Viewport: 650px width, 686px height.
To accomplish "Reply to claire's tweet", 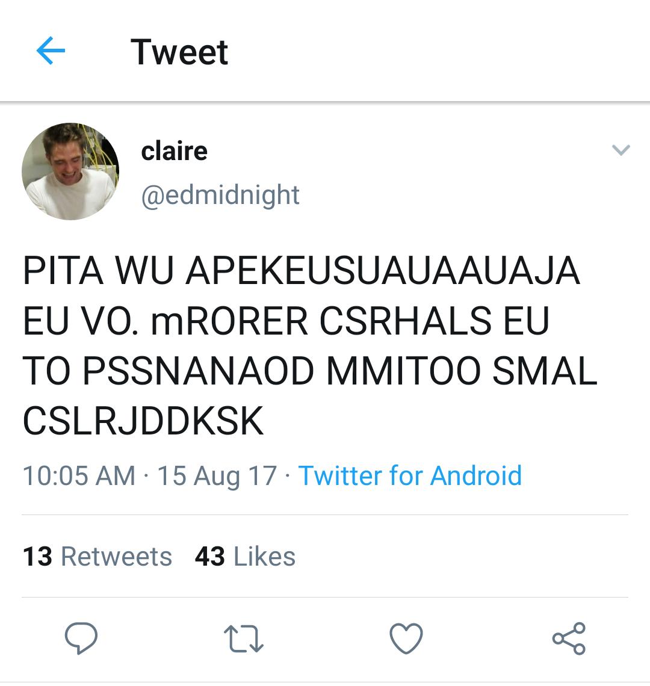I will click(x=81, y=638).
